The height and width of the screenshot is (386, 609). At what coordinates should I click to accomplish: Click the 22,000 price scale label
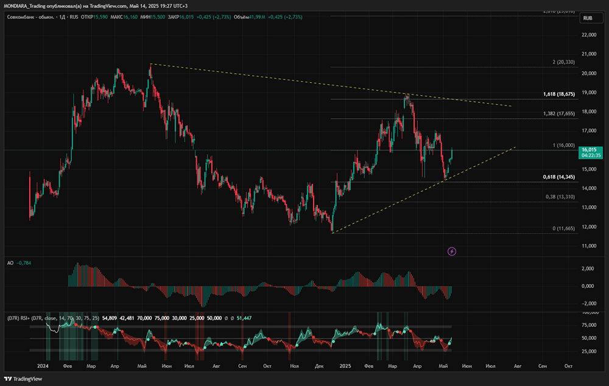588,35
